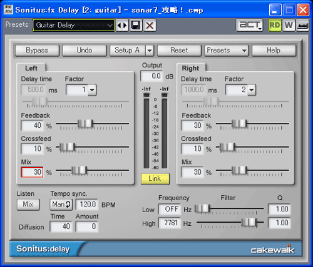Image resolution: width=313 pixels, height=267 pixels.
Task: Click the Right Feedback value field
Action: (x=192, y=125)
